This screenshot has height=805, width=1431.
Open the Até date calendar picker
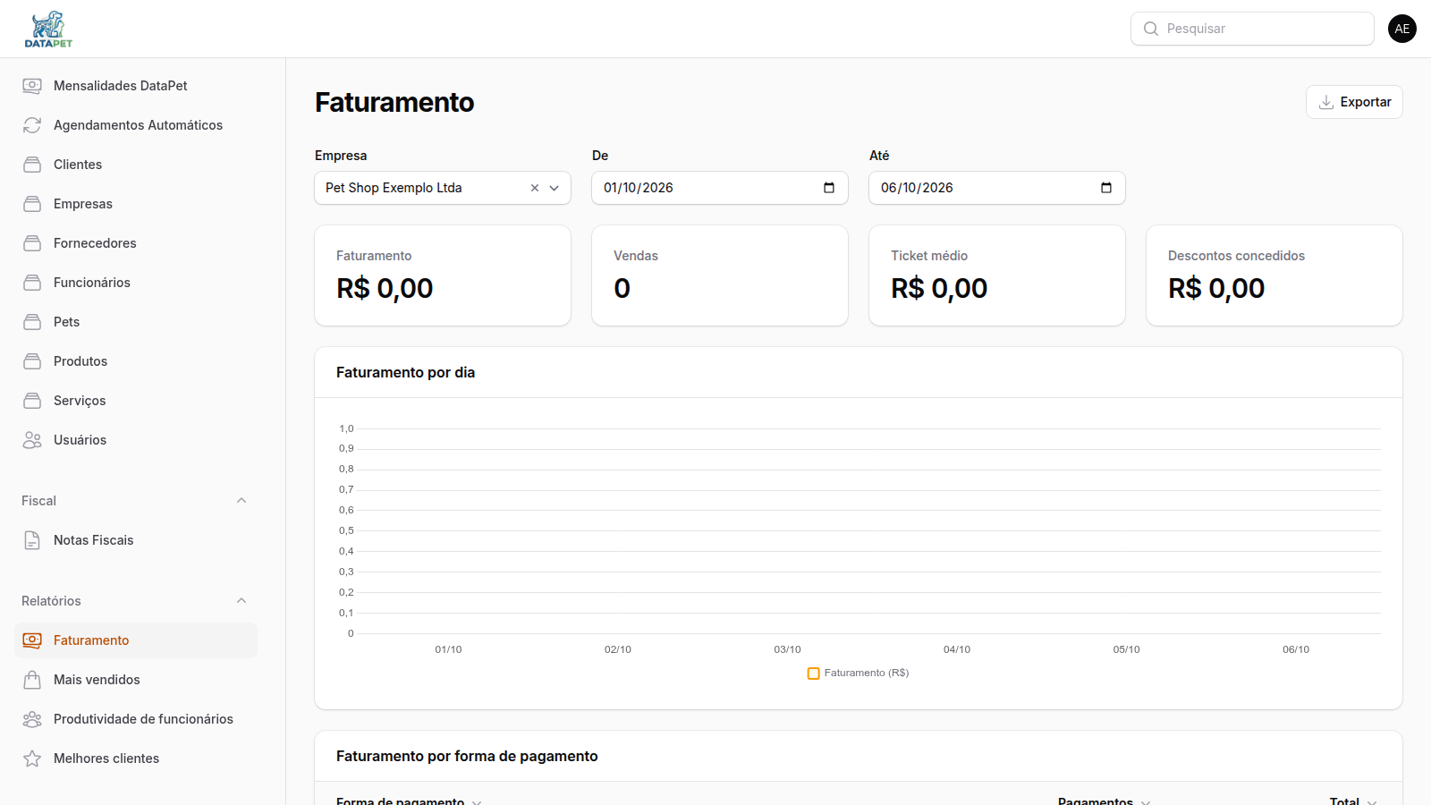(x=1106, y=188)
